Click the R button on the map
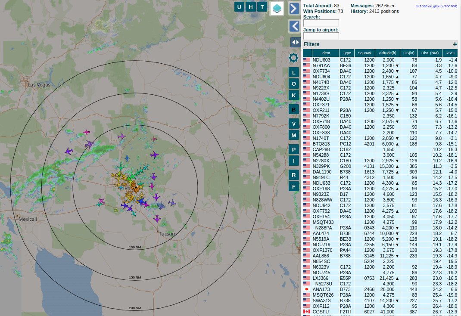The width and height of the screenshot is (461, 316). click(x=294, y=175)
